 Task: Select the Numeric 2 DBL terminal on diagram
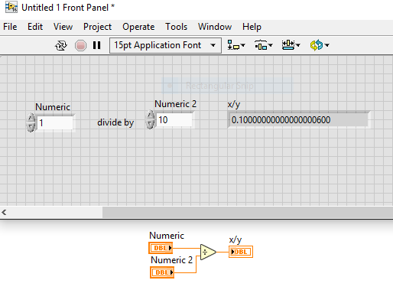point(162,272)
